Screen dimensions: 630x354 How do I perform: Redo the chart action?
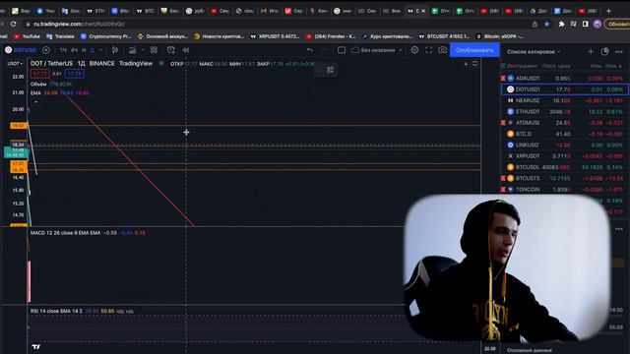(324, 50)
